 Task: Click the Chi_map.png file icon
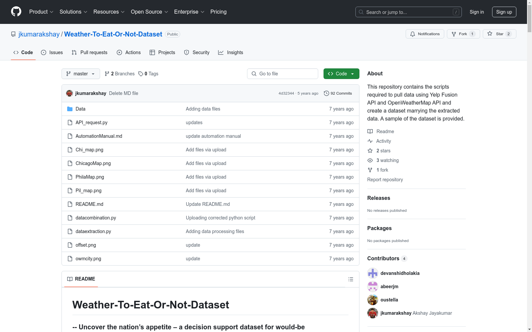pos(70,150)
